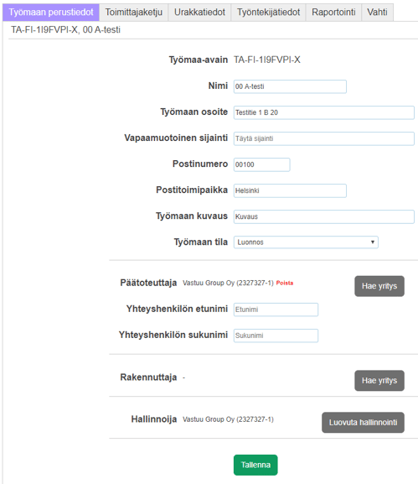The image size is (418, 484).
Task: Click the green Tallenna button
Action: (x=255, y=465)
